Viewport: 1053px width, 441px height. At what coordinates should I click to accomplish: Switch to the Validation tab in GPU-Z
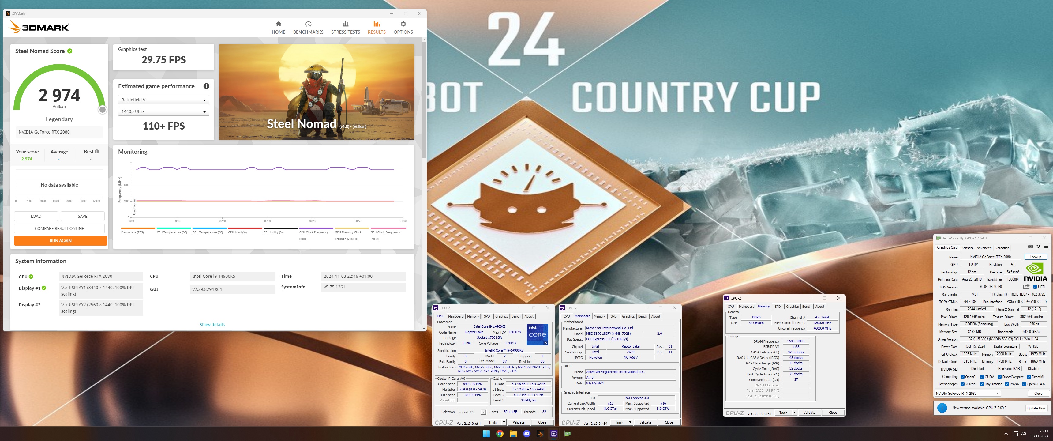tap(1002, 248)
